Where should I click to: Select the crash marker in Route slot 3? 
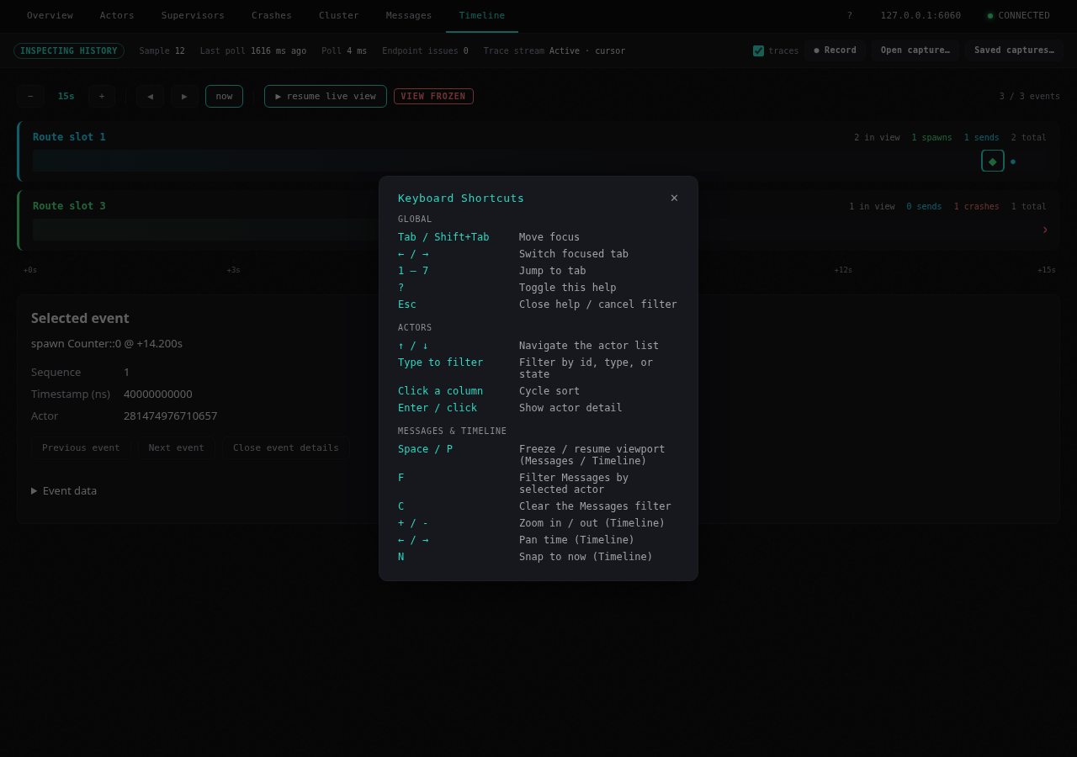(1045, 230)
